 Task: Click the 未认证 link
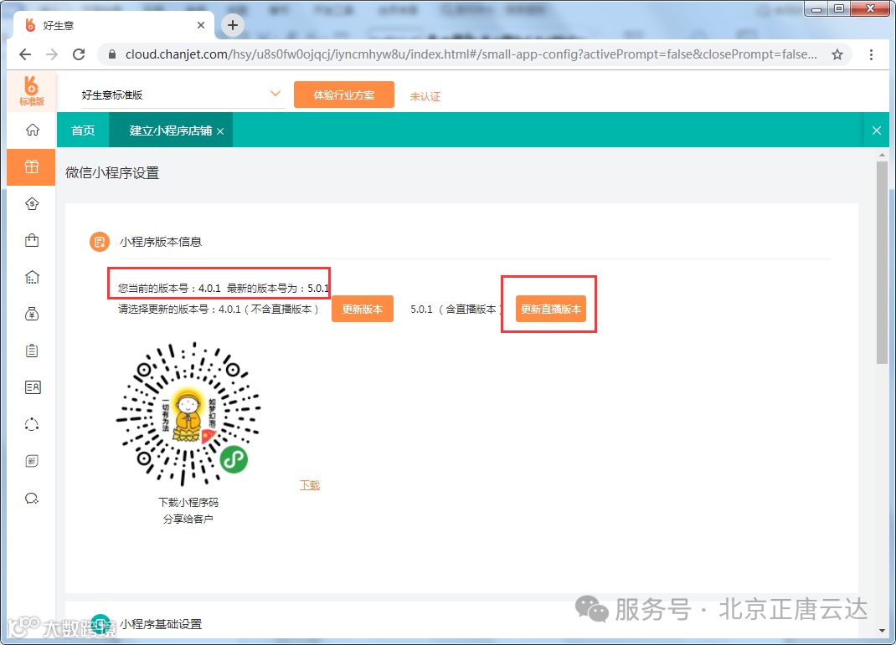tap(425, 96)
